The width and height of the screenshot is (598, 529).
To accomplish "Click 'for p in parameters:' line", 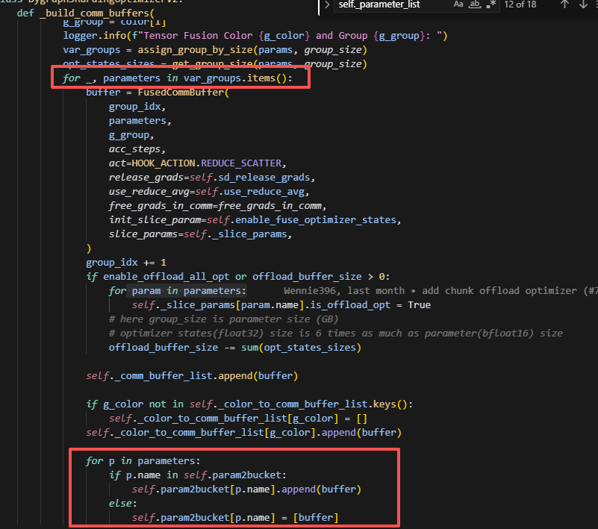I will click(143, 460).
